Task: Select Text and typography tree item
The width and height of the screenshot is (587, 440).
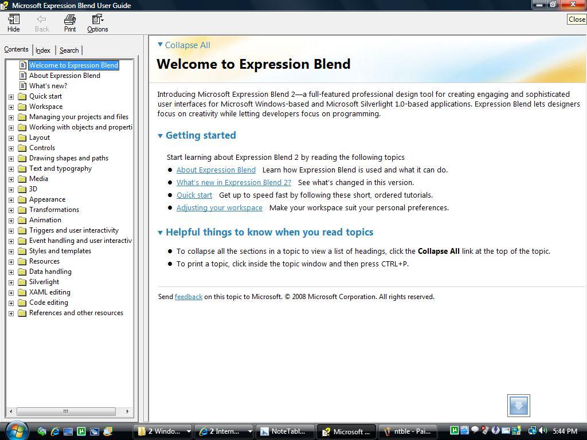Action: click(x=60, y=169)
